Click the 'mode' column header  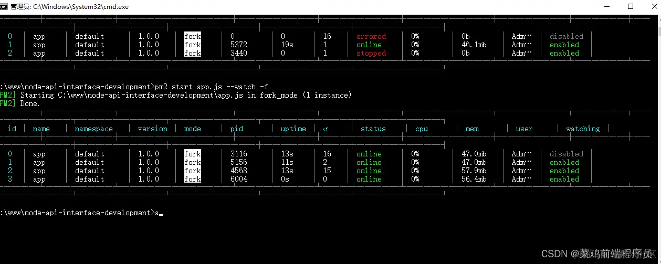[x=193, y=129]
